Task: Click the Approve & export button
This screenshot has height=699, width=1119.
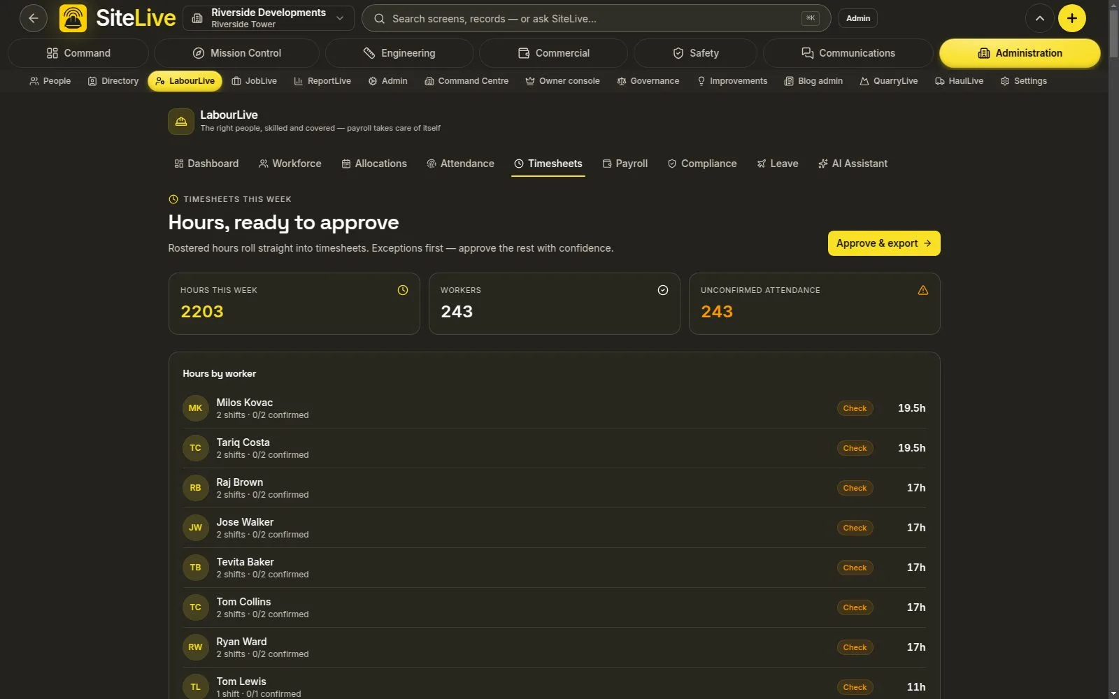Action: pos(884,243)
